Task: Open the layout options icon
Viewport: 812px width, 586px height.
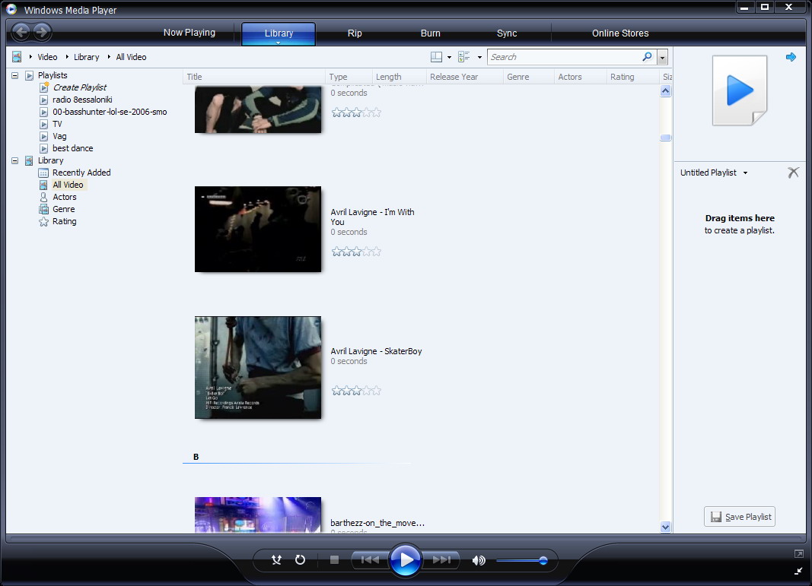Action: pos(437,57)
